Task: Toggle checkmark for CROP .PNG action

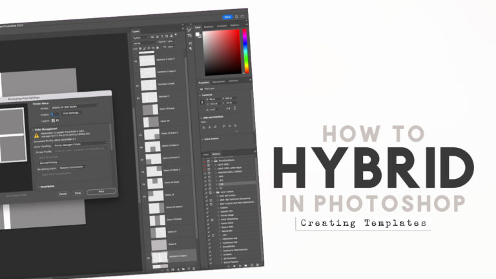Action: tap(205, 165)
